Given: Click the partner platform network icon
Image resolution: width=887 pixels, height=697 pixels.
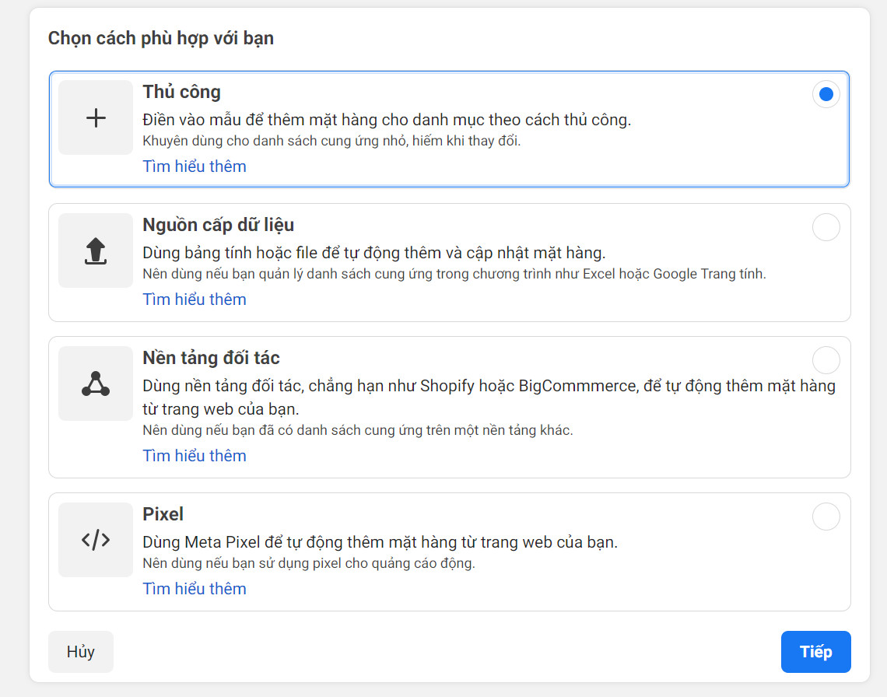Looking at the screenshot, I should pos(96,384).
